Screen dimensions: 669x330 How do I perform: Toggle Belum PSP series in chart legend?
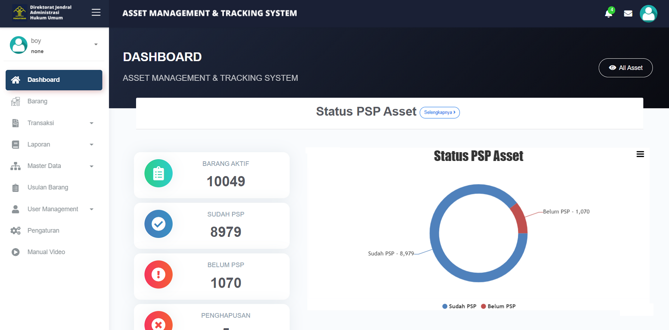498,306
